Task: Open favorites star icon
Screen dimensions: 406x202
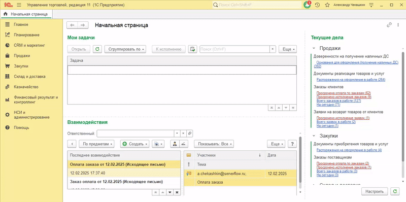Action: [x=327, y=5]
